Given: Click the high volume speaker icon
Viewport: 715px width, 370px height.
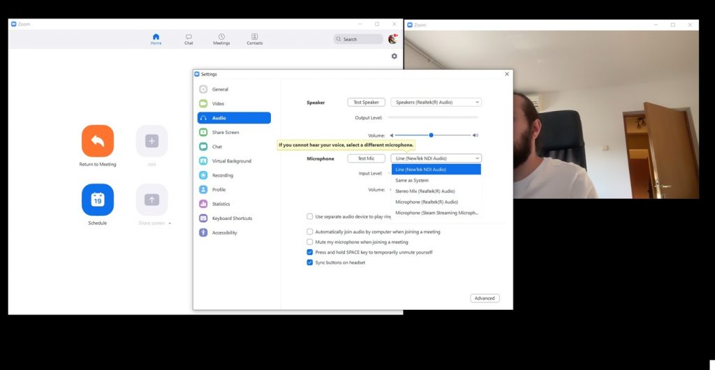Looking at the screenshot, I should (x=475, y=135).
